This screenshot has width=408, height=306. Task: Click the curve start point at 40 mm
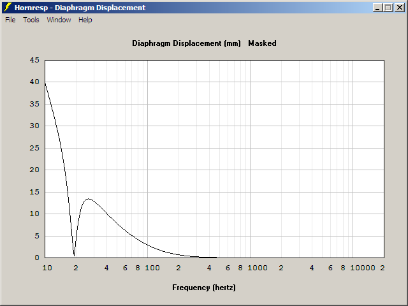[x=45, y=82]
